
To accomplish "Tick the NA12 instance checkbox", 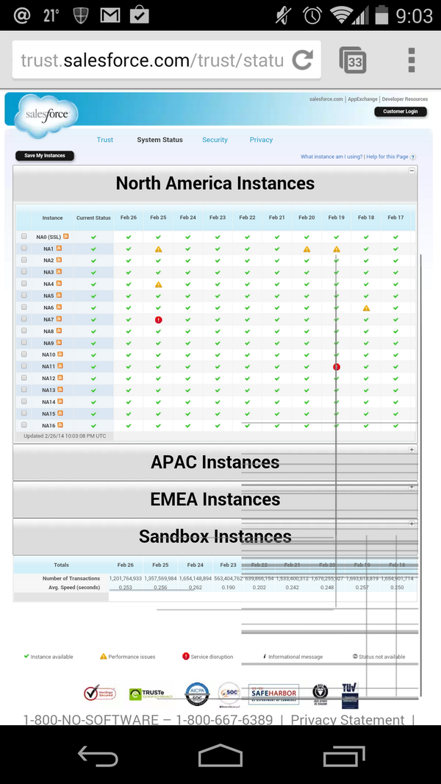I will coord(24,378).
